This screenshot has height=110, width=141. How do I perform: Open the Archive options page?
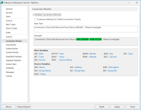pyautogui.click(x=9, y=21)
